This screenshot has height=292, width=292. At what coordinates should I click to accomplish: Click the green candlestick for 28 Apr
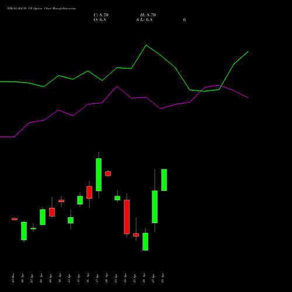164,180
